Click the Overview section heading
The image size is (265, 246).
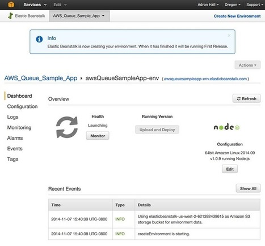click(58, 99)
